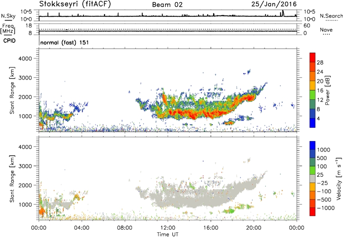This screenshot has height=237, width=343.
Task: Select the Freq. [MHz] axis label
Action: click(x=8, y=29)
